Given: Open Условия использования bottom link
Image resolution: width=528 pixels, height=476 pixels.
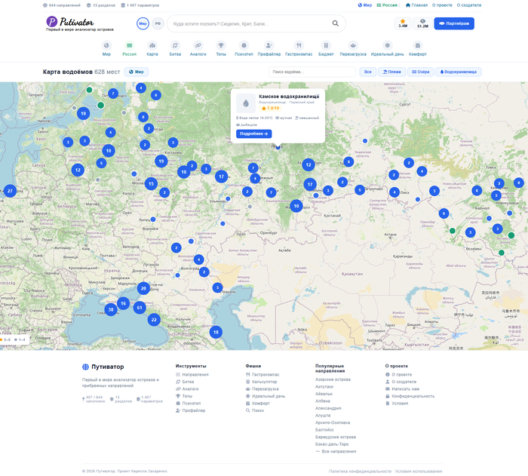Looking at the screenshot, I should pos(419,471).
